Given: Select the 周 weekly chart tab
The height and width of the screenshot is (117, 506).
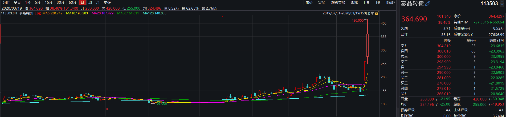Looking at the screenshot, I should point(90,2).
